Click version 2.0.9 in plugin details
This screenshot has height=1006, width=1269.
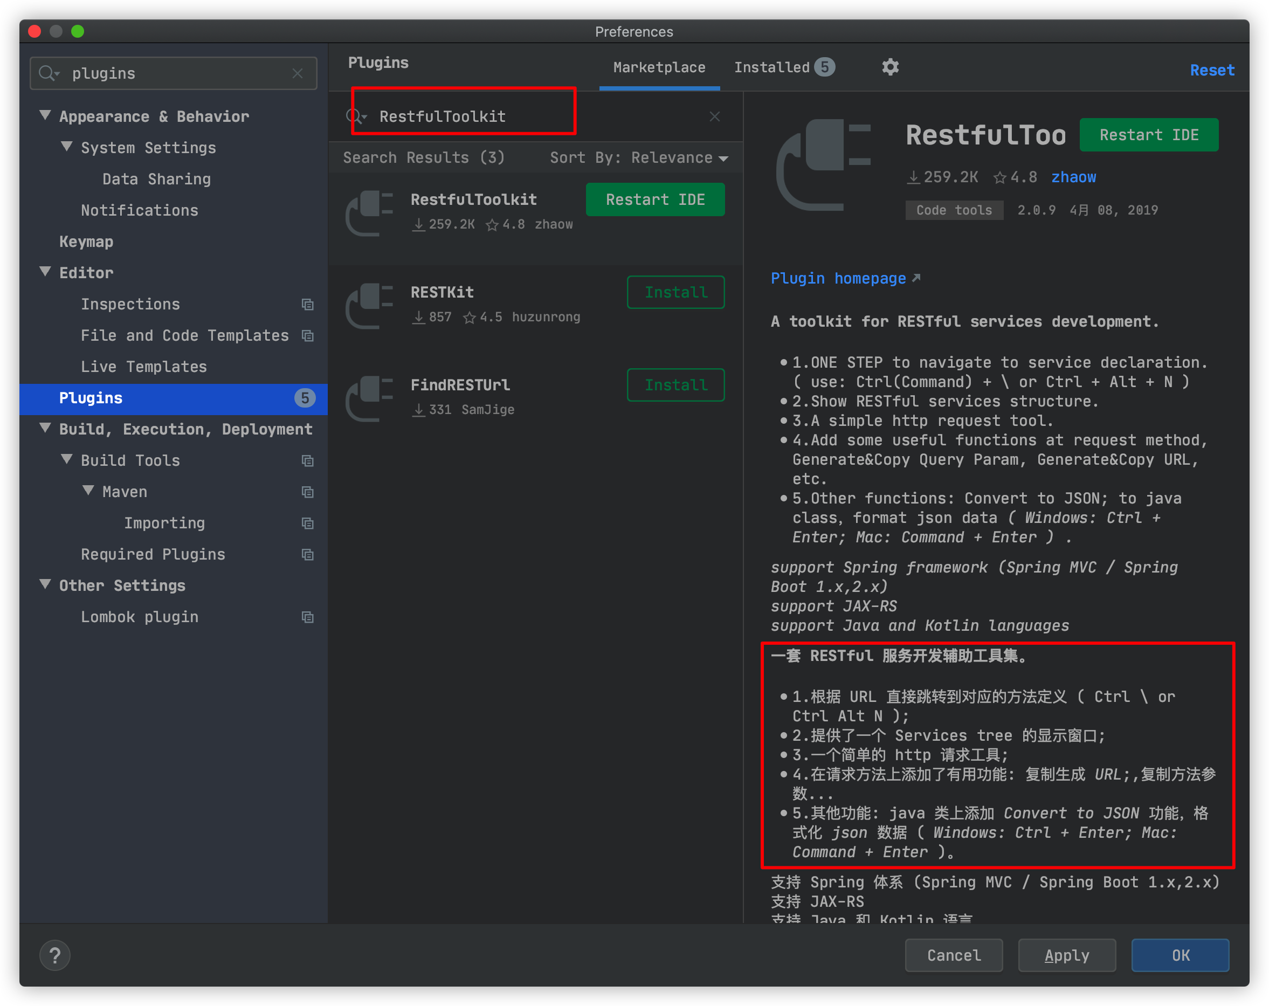click(x=1037, y=210)
